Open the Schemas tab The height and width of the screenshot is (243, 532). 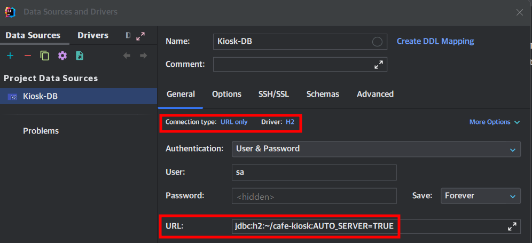323,94
